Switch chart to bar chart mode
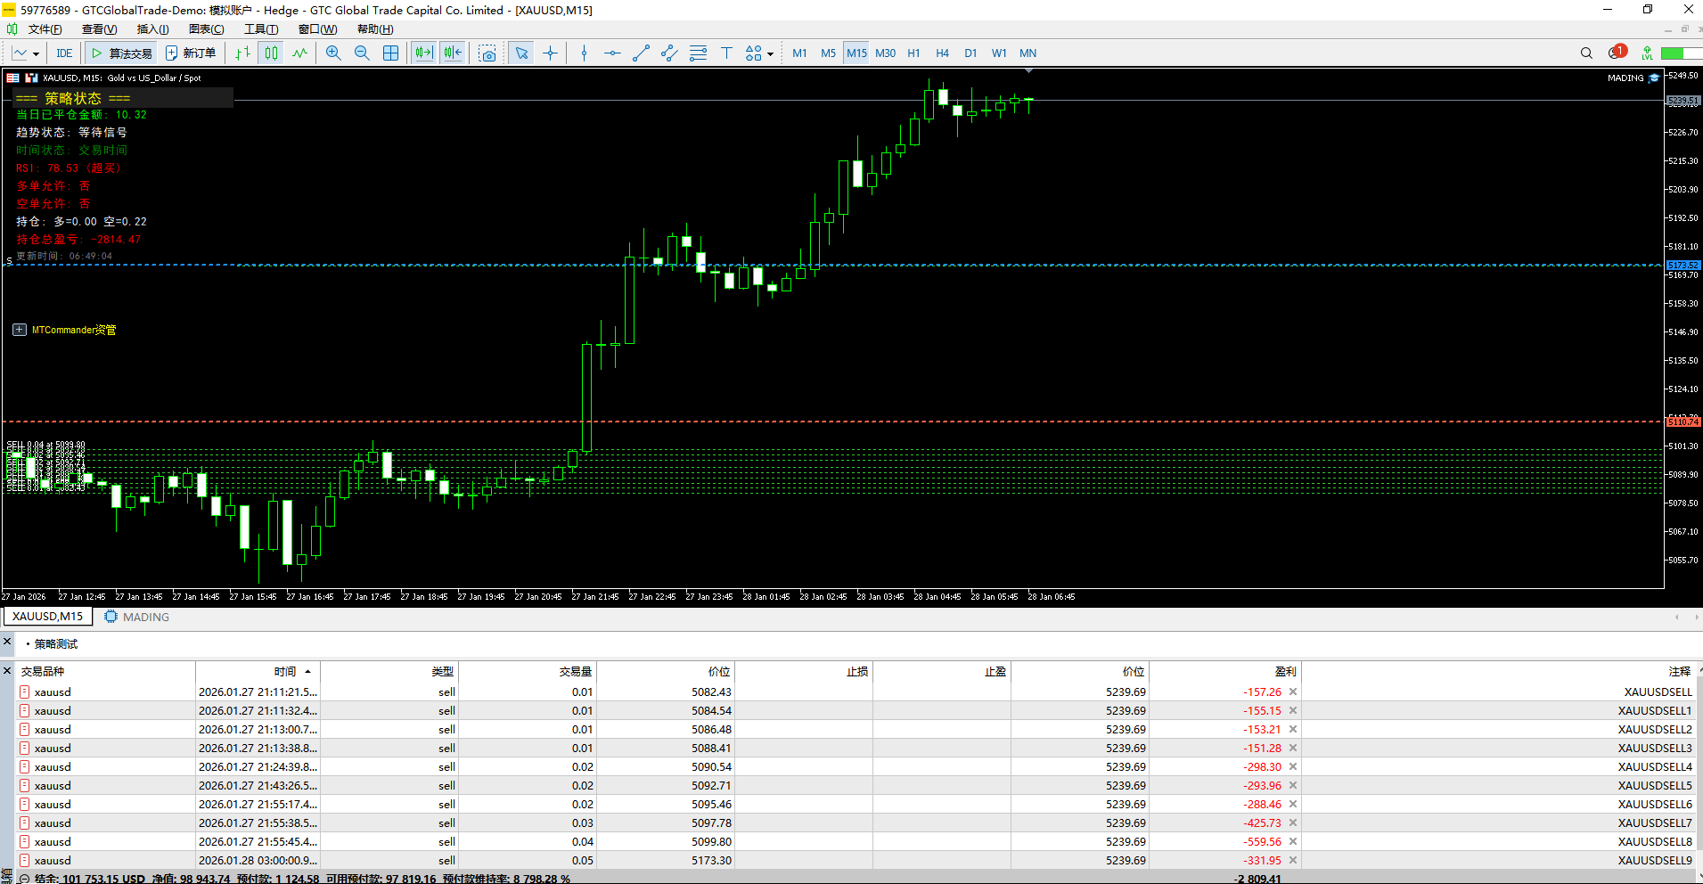Viewport: 1703px width, 884px height. (x=243, y=53)
